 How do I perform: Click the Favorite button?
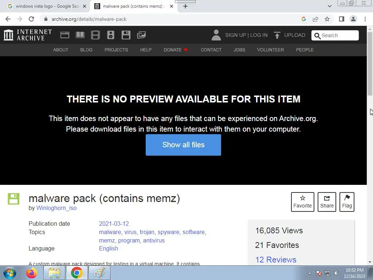click(x=303, y=202)
